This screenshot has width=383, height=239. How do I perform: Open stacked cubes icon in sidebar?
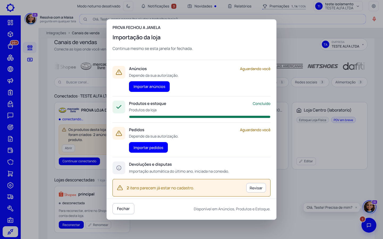tap(10, 58)
